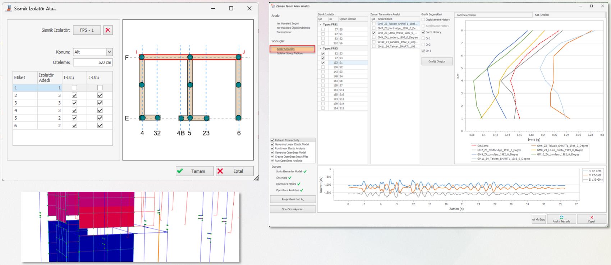Click the isolator node at F and axis 4
Image resolution: width=611 pixels, height=265 pixels.
(142, 57)
